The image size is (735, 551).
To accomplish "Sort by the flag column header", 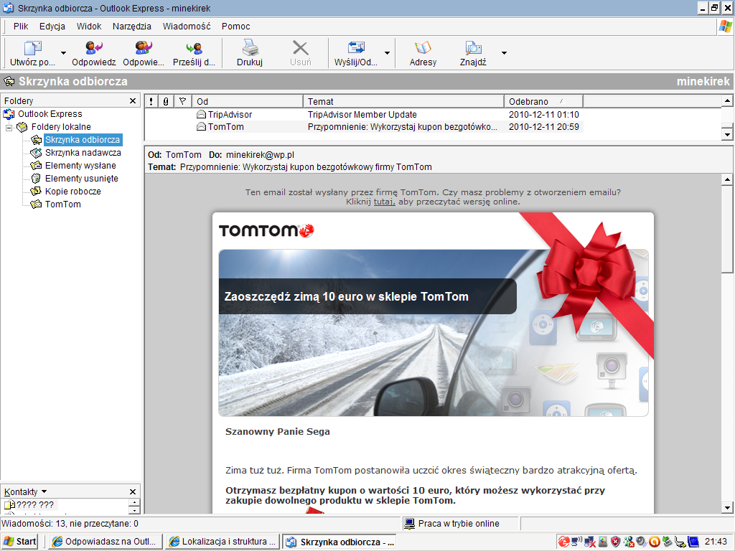I will (183, 101).
